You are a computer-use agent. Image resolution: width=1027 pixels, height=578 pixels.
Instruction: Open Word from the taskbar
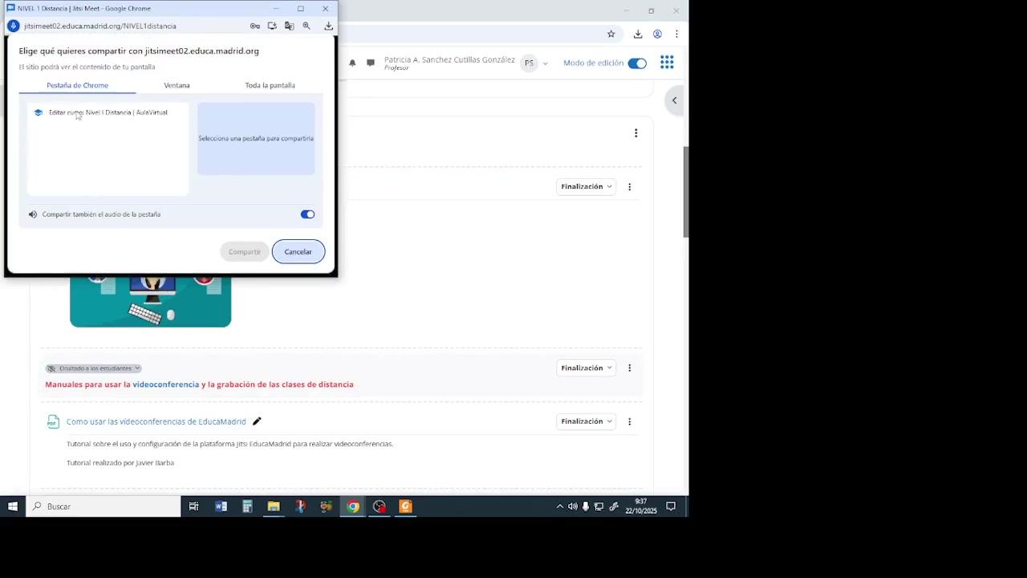[x=221, y=507]
